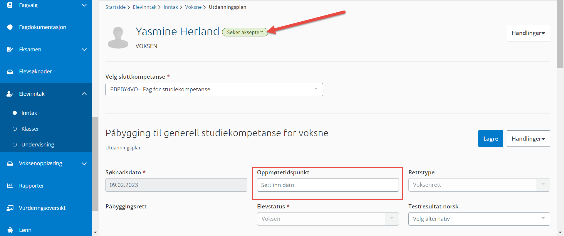Click the sidebar vertical scrollbar thumb

click(95, 164)
